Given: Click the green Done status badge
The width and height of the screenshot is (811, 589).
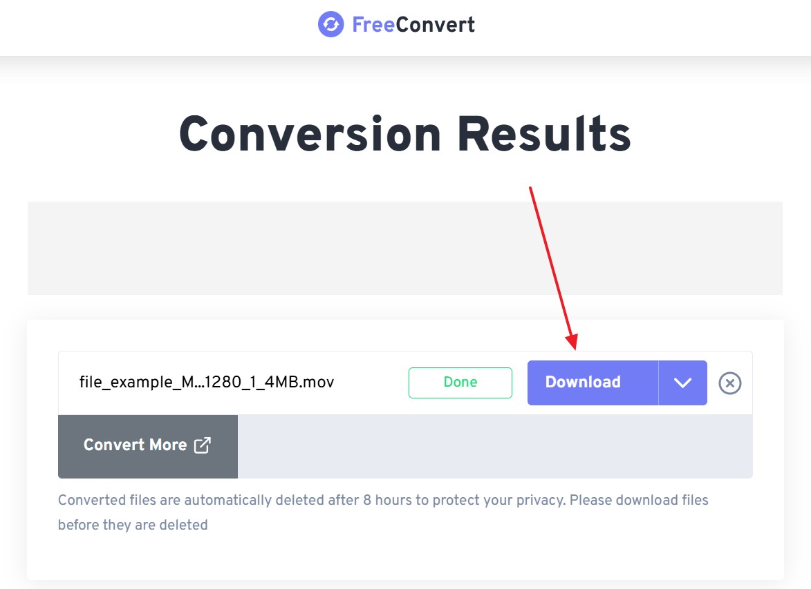Looking at the screenshot, I should (x=460, y=383).
